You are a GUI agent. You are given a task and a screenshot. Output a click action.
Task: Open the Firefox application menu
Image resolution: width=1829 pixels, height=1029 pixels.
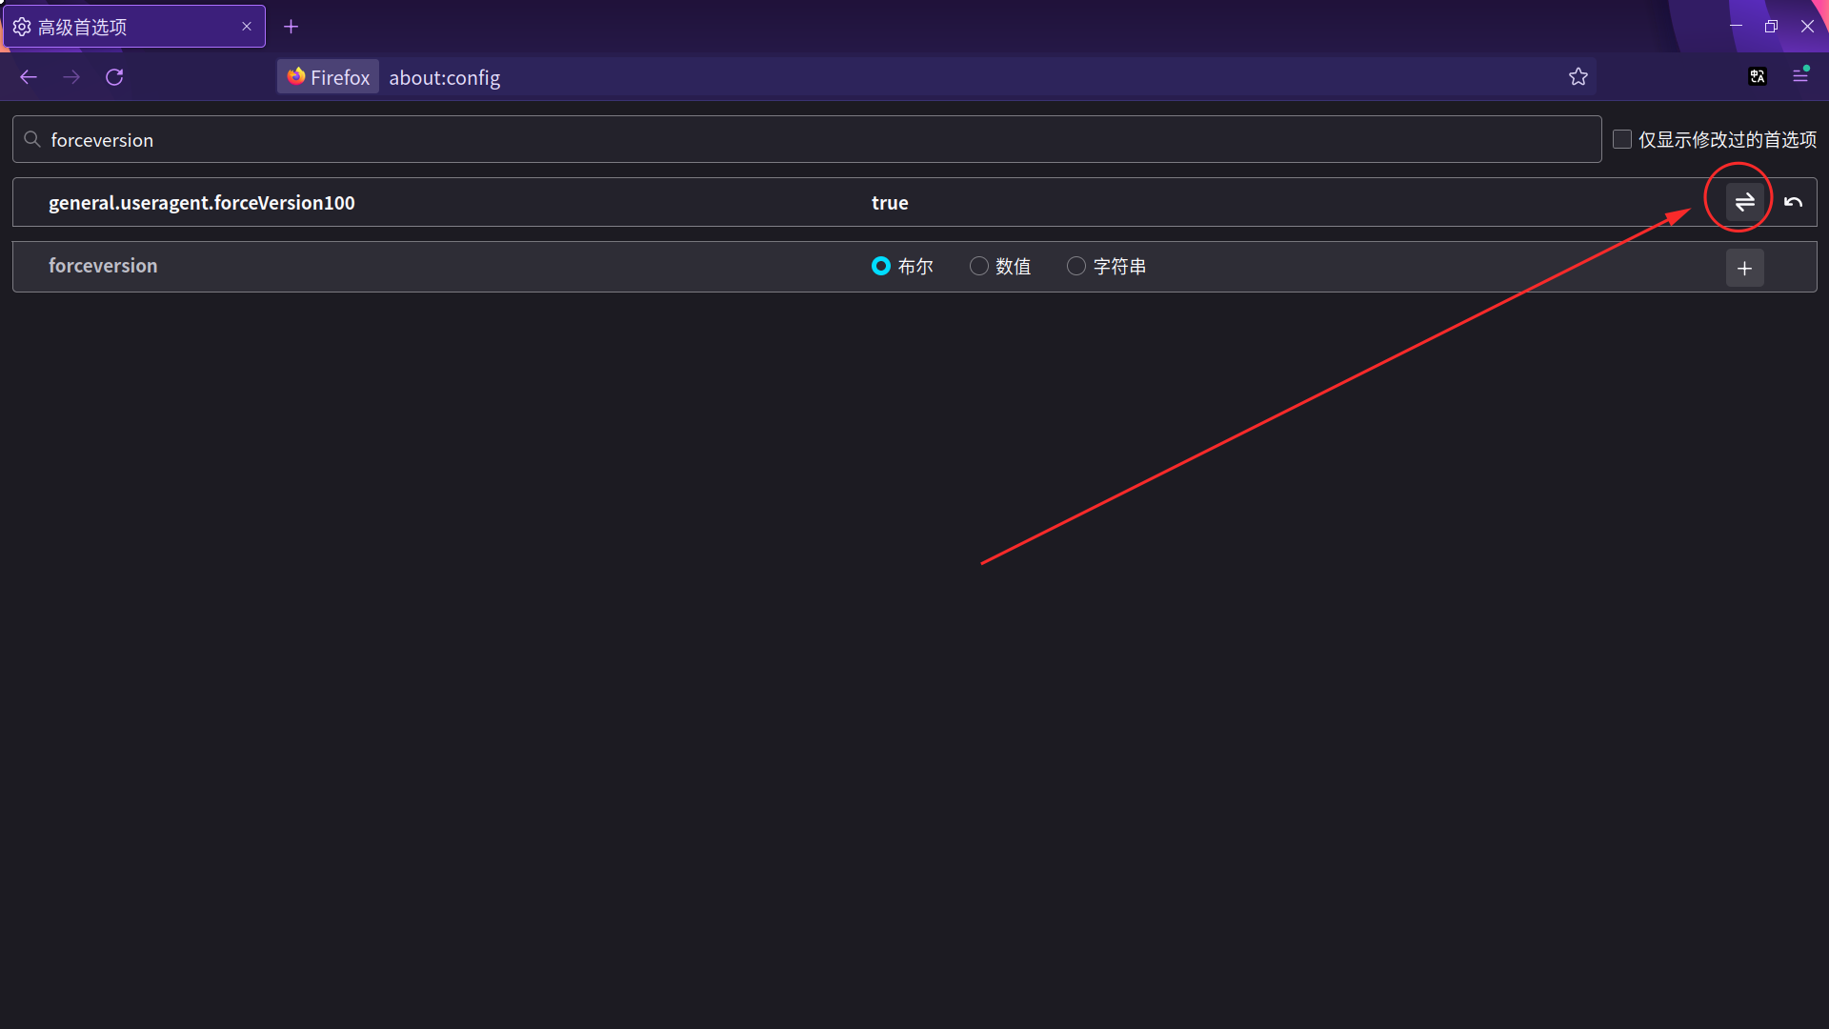click(x=1800, y=76)
